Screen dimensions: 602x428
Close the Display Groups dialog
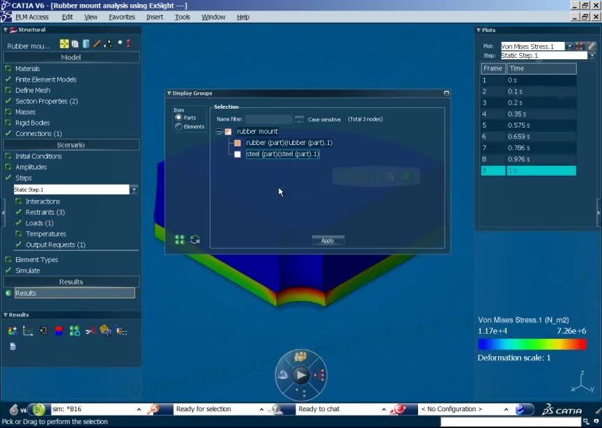[x=446, y=93]
